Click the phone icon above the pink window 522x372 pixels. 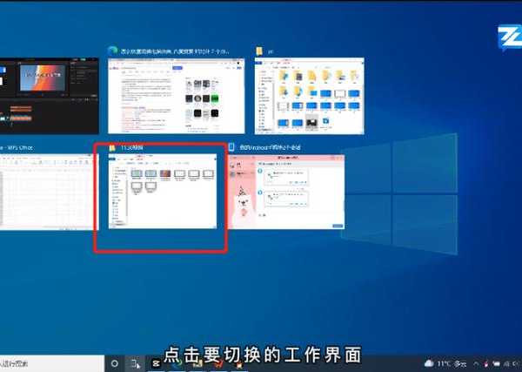click(231, 147)
